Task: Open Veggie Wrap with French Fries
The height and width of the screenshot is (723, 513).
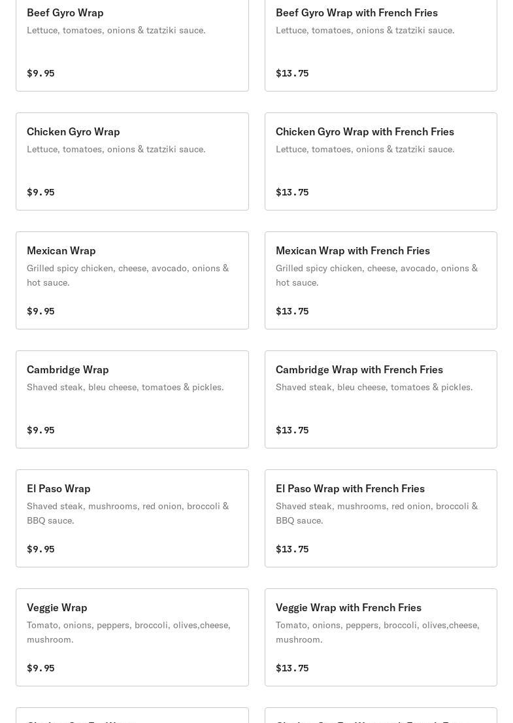Action: [348, 608]
